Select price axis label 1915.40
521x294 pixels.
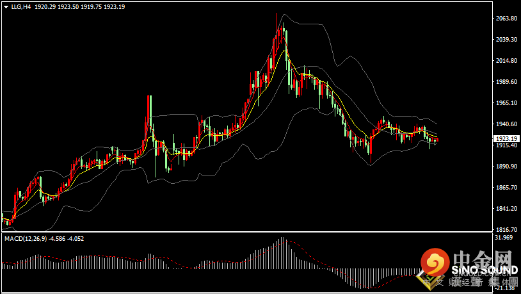506,145
